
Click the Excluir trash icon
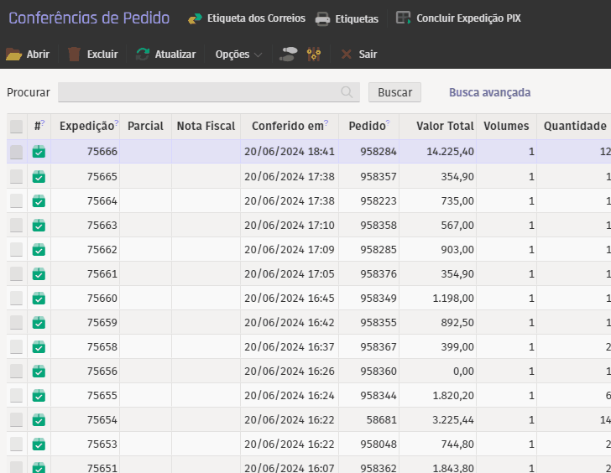[74, 55]
